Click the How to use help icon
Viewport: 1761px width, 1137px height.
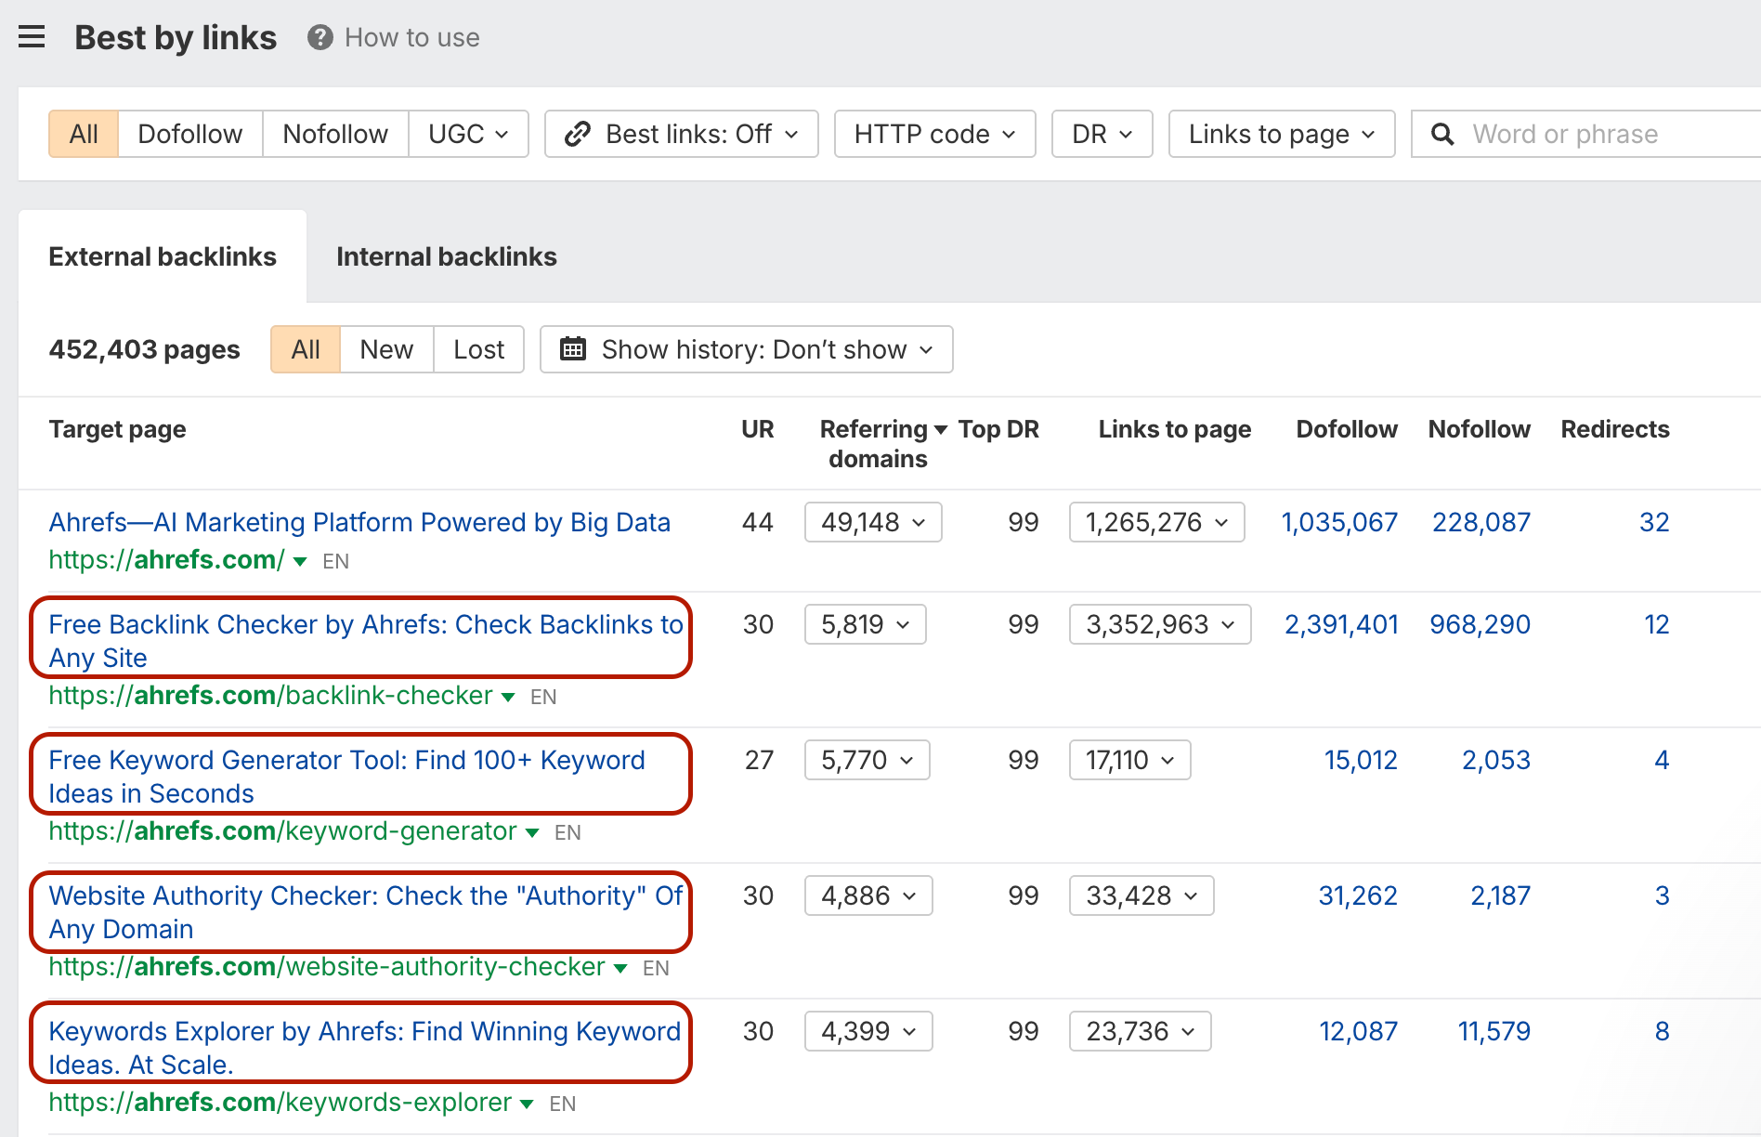pos(320,38)
